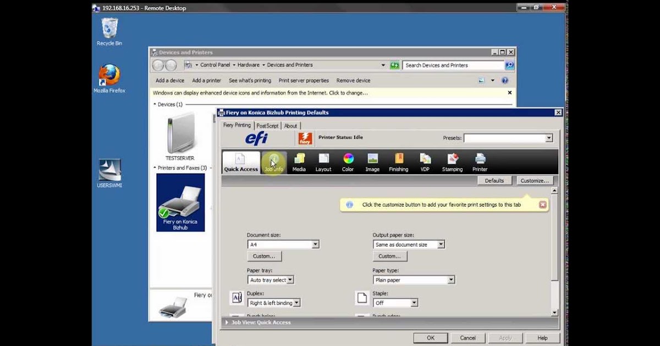Click the Staple page icon

(x=362, y=298)
